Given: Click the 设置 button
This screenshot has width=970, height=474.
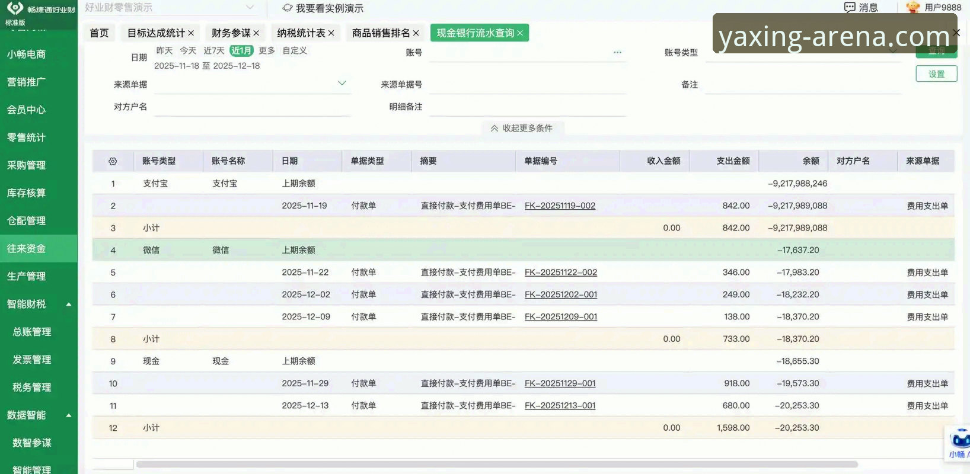Looking at the screenshot, I should pyautogui.click(x=936, y=74).
